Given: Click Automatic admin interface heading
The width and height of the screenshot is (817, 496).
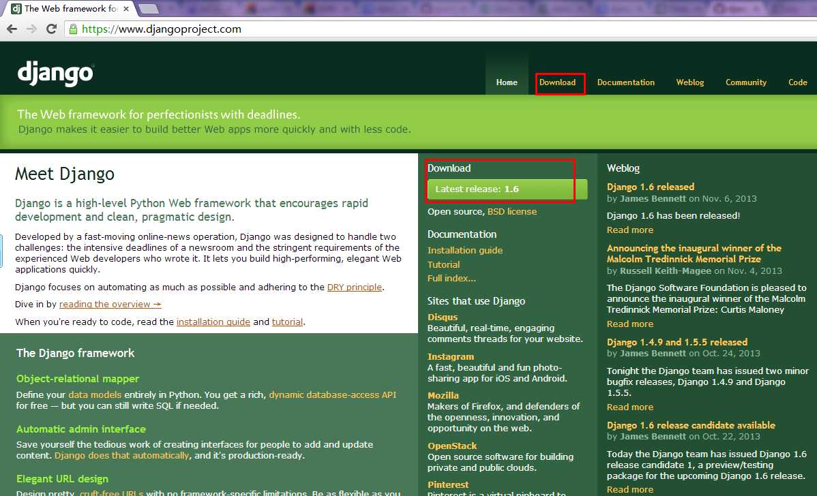Looking at the screenshot, I should [80, 429].
